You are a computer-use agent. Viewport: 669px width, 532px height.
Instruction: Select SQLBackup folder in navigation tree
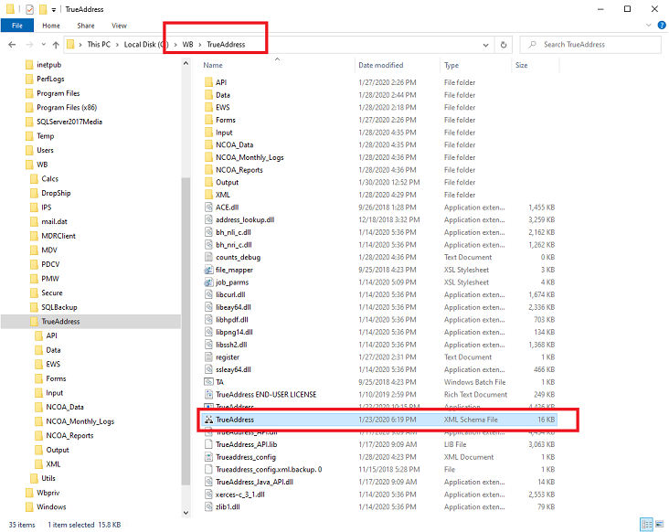(x=58, y=307)
